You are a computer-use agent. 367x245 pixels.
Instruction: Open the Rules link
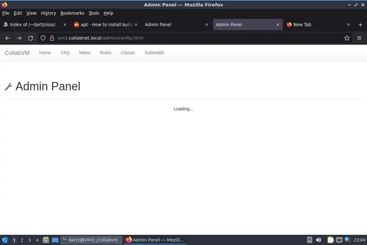click(x=105, y=53)
